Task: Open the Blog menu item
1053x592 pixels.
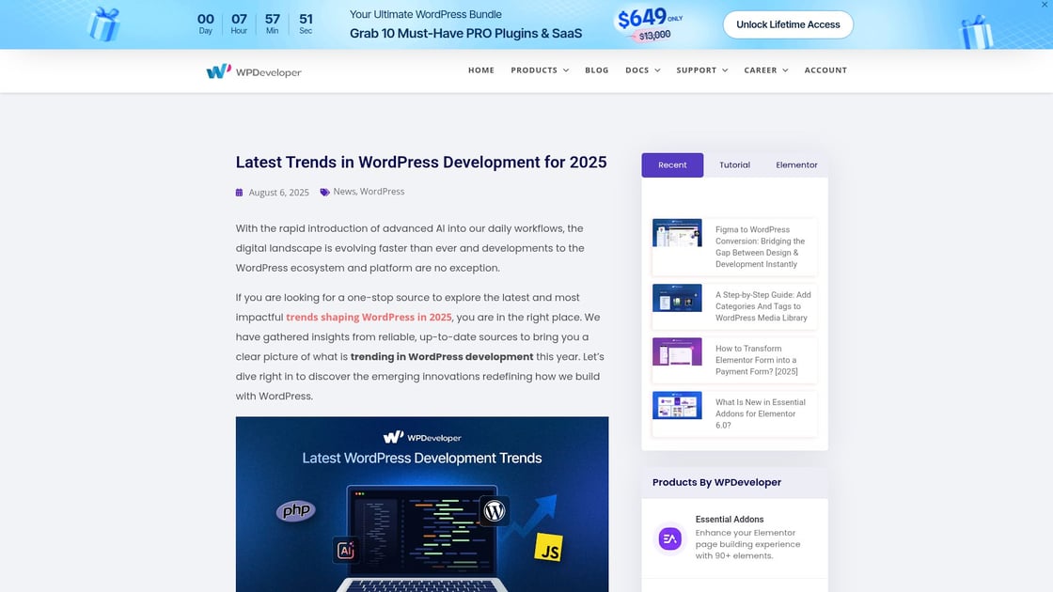Action: [x=596, y=70]
